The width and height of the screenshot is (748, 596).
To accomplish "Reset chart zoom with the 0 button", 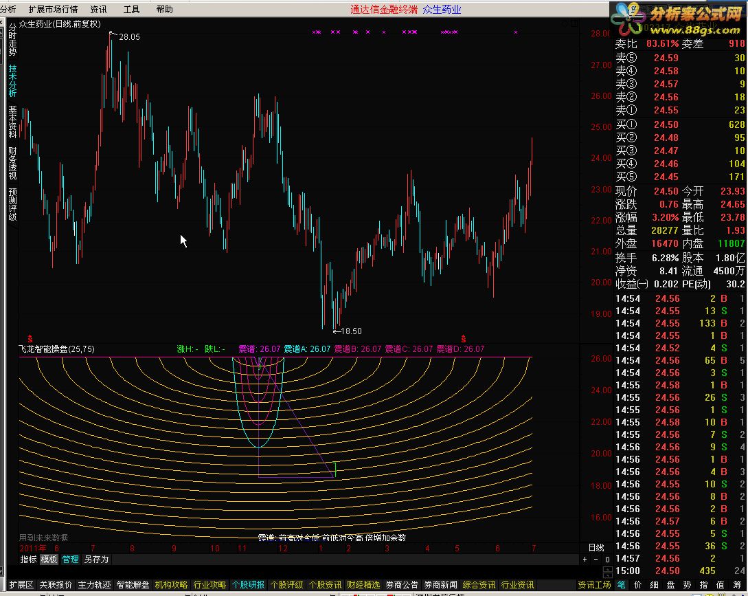I will [x=607, y=560].
